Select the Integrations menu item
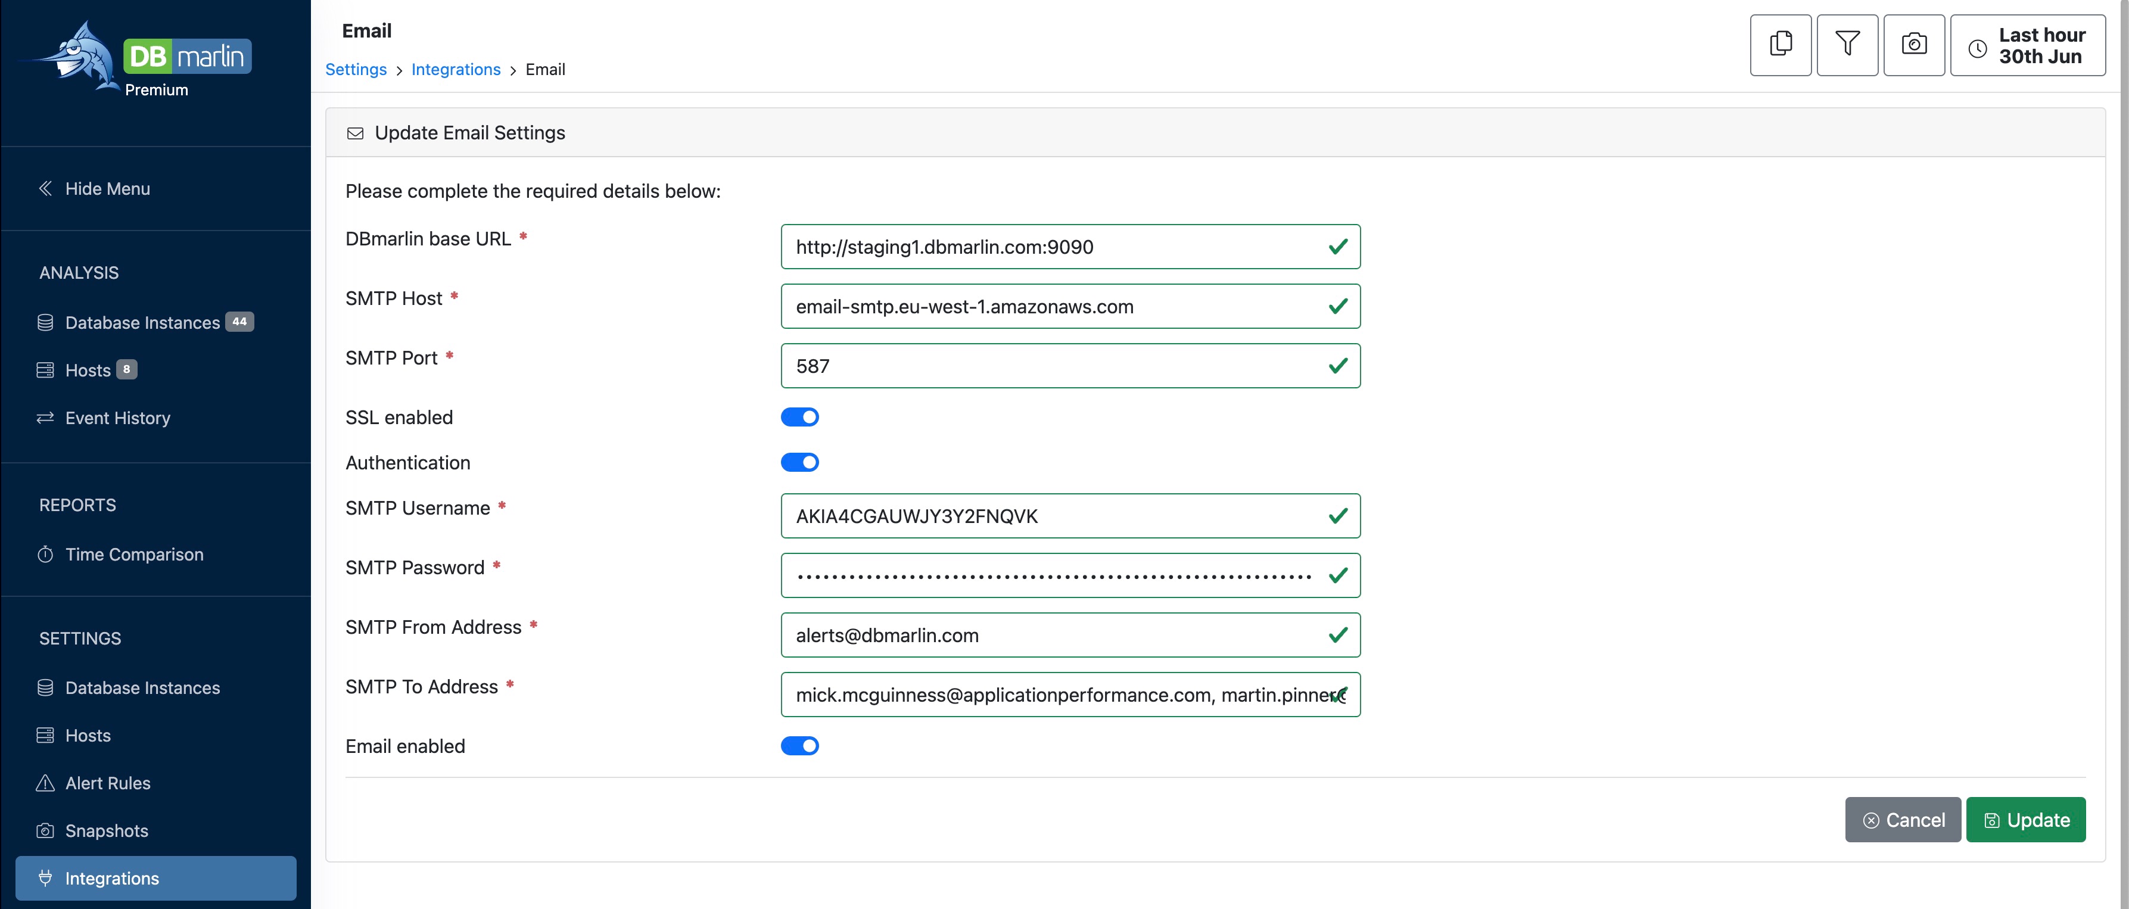The image size is (2129, 909). pyautogui.click(x=156, y=879)
